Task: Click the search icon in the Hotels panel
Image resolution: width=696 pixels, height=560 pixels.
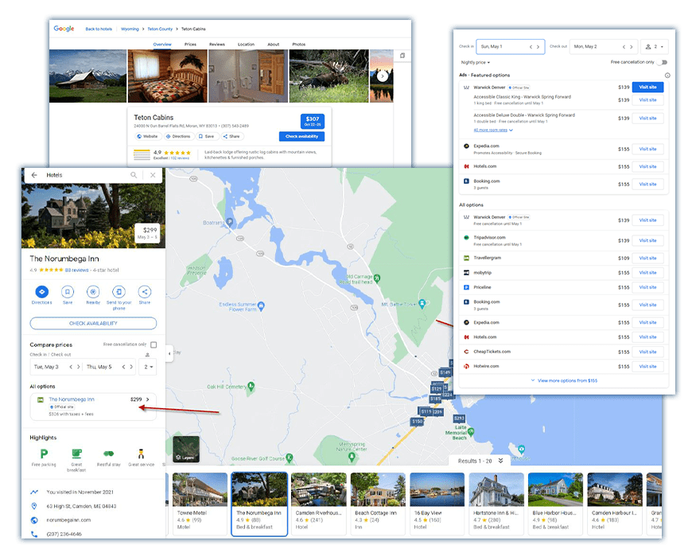Action: (133, 175)
